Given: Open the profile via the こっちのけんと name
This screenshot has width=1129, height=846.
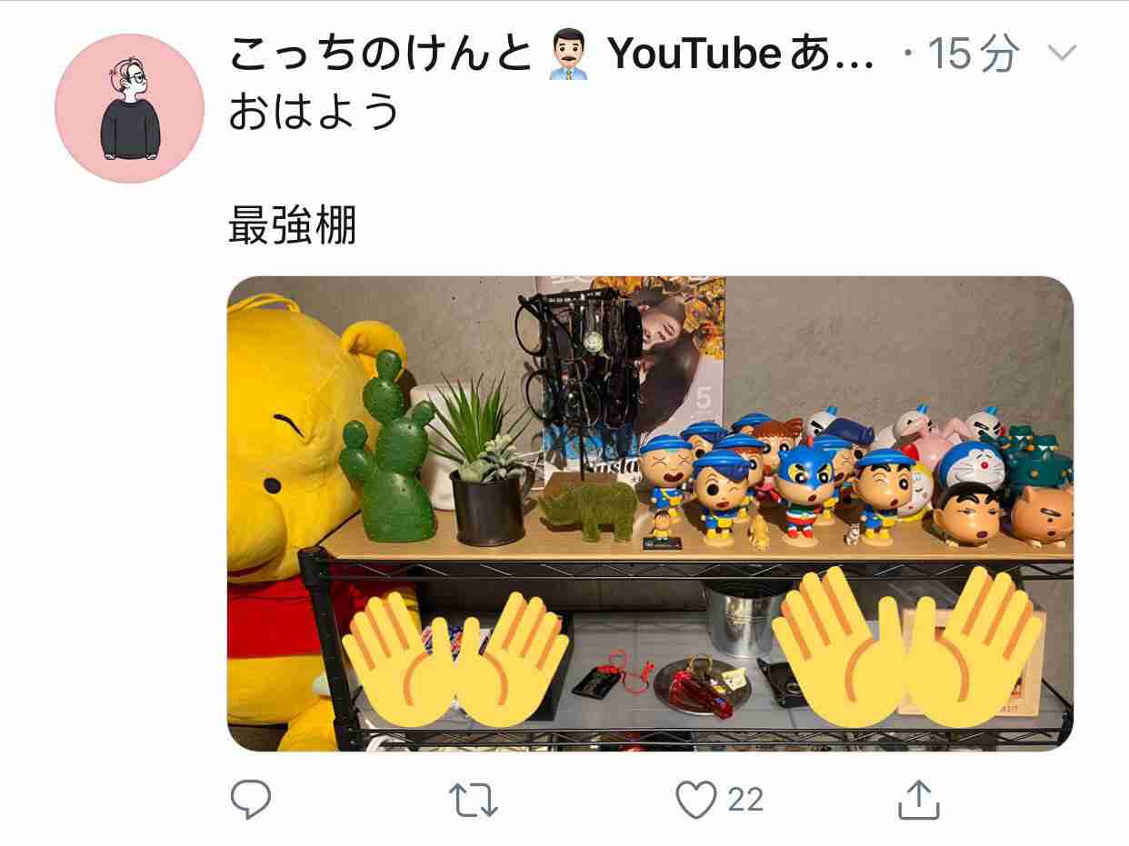Looking at the screenshot, I should click(380, 56).
